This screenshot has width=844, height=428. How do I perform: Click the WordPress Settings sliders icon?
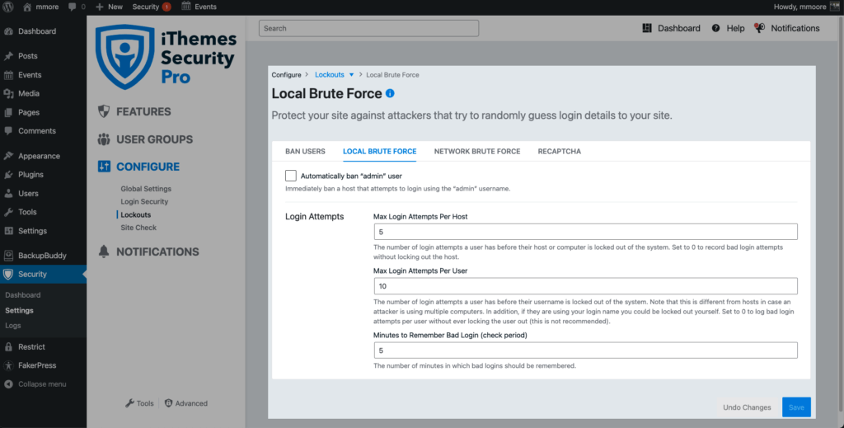tap(8, 231)
